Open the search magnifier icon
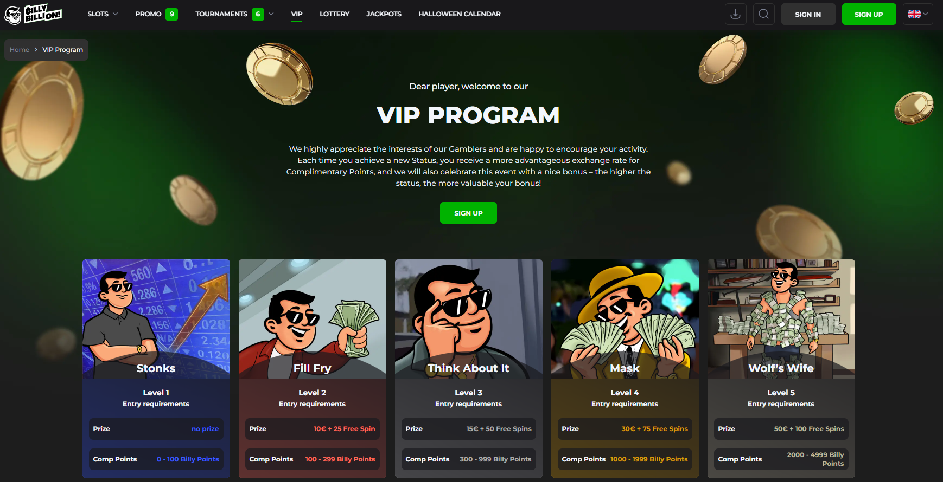Image resolution: width=943 pixels, height=482 pixels. point(763,14)
